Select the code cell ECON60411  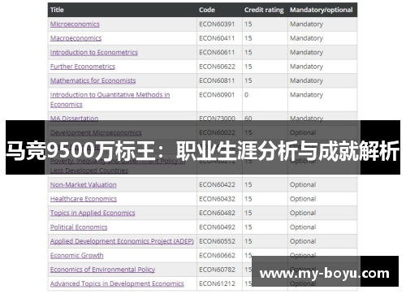[x=217, y=38]
